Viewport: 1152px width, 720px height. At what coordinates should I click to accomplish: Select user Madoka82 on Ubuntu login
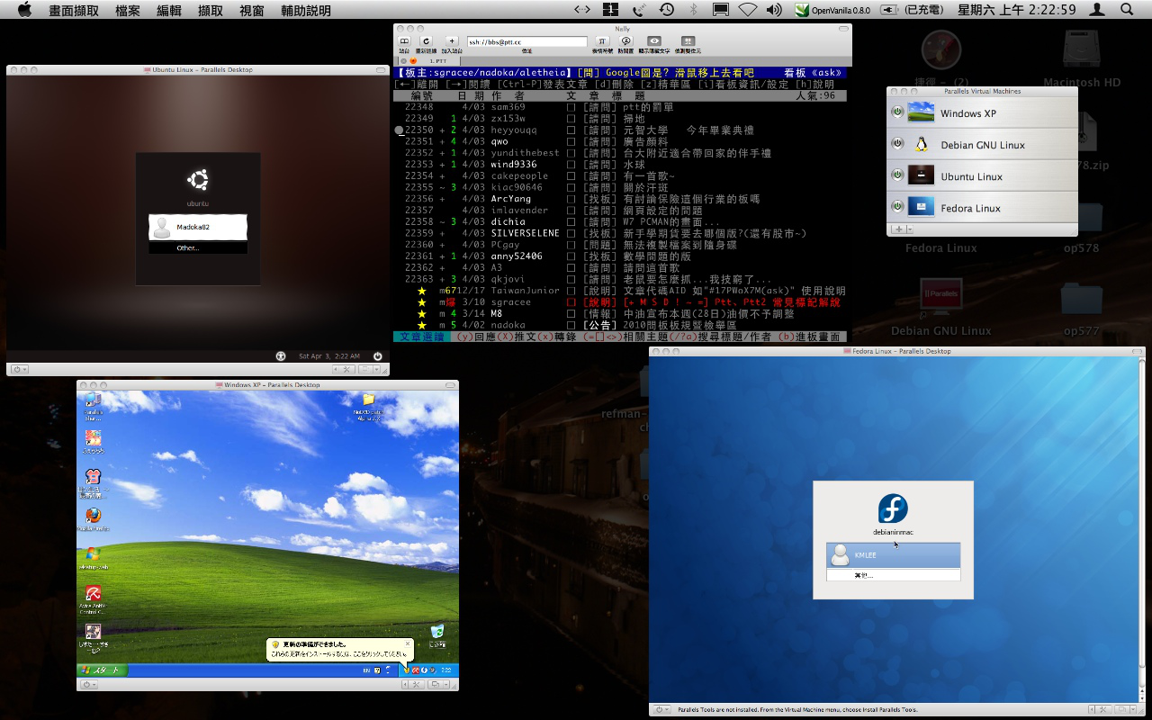tap(198, 228)
